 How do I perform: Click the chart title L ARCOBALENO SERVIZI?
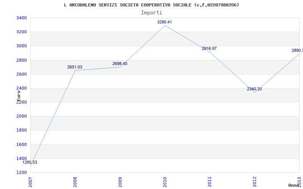click(x=151, y=5)
